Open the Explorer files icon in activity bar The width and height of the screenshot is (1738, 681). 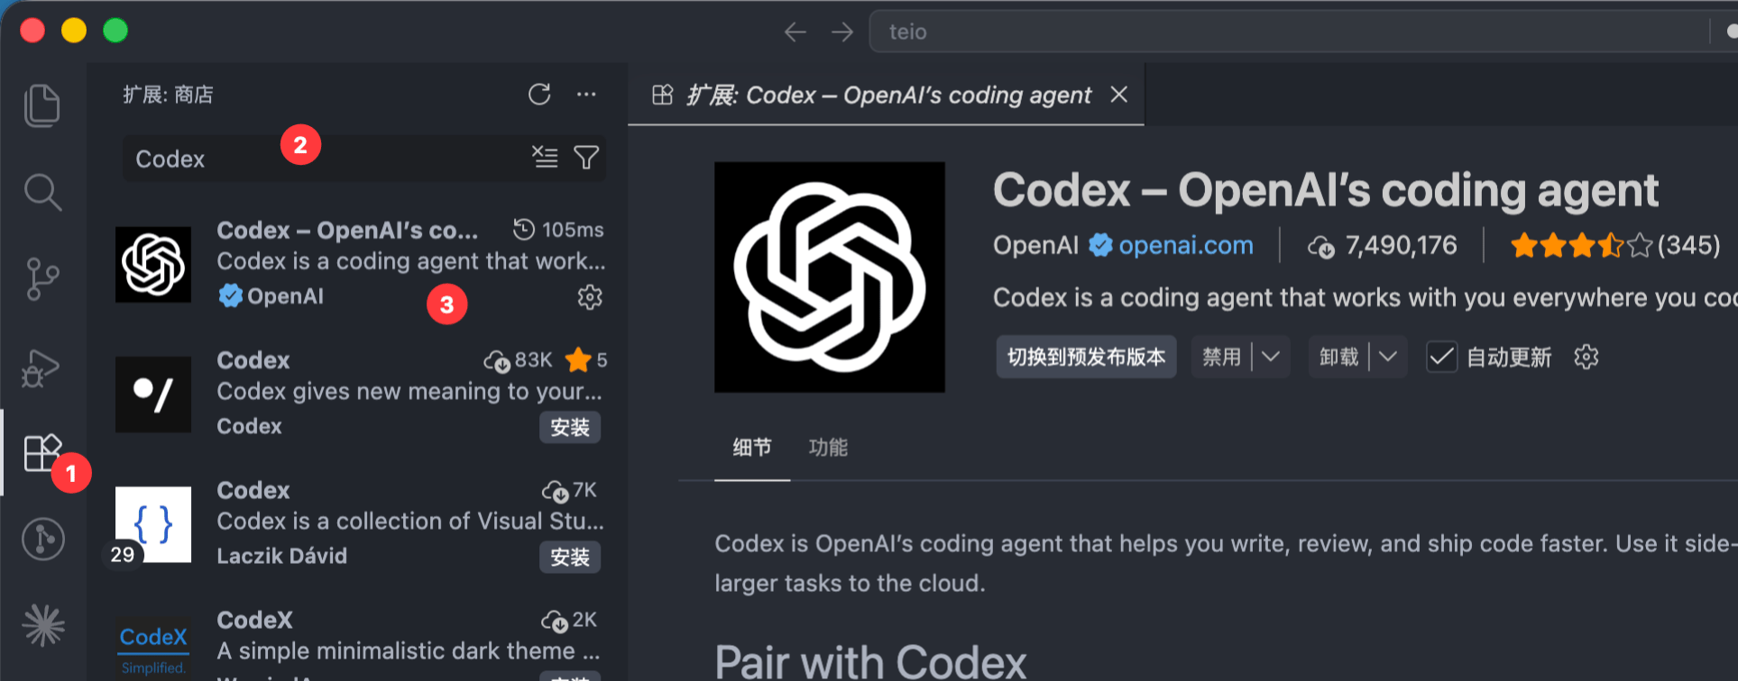[42, 105]
